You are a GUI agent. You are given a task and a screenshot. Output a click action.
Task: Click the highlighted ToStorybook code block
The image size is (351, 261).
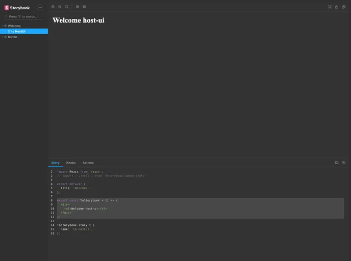(199, 208)
